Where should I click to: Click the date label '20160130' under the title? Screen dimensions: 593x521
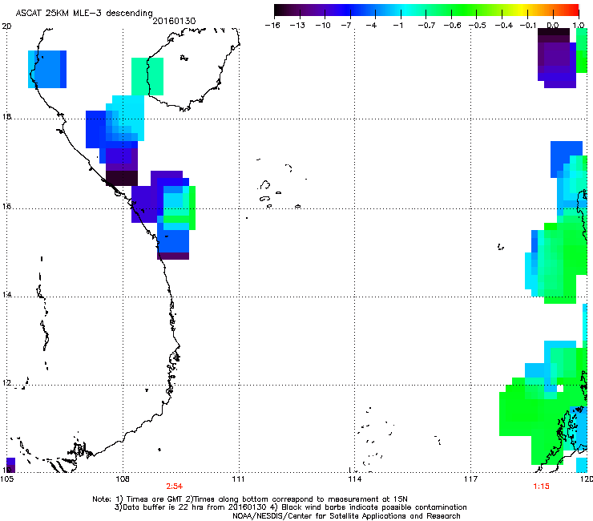[x=174, y=21]
